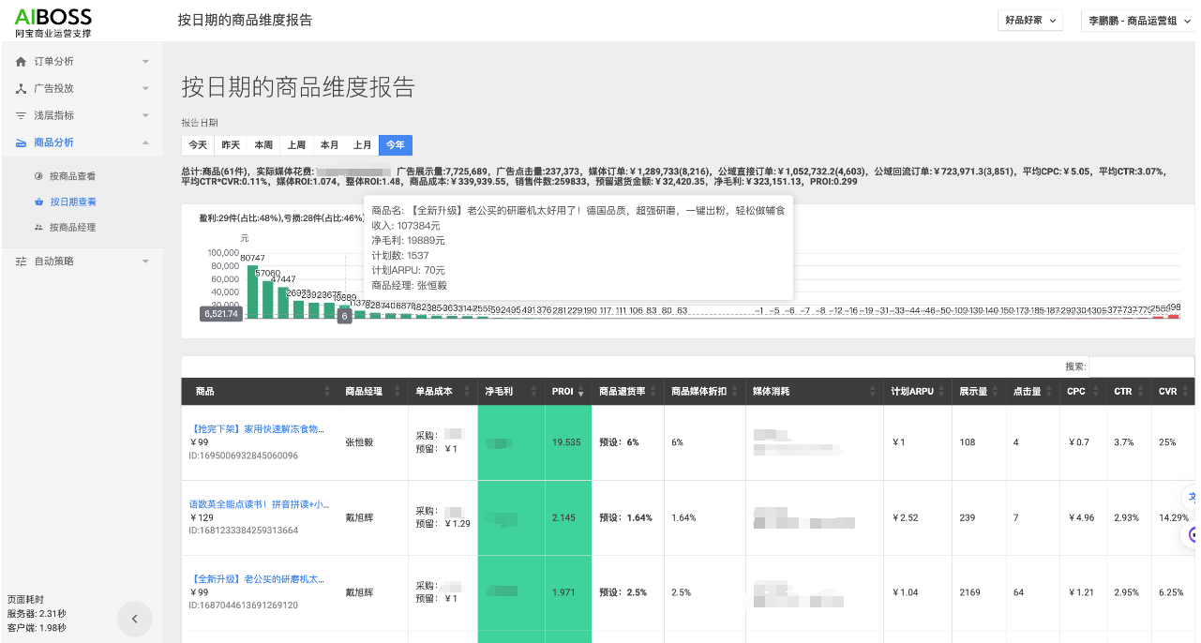Open 按商品经理 submenu item
The height and width of the screenshot is (643, 1201).
point(72,228)
